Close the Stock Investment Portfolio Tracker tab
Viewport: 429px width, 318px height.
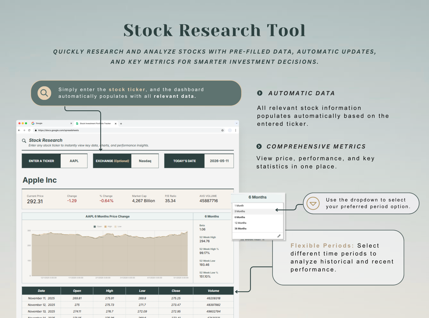coord(116,124)
